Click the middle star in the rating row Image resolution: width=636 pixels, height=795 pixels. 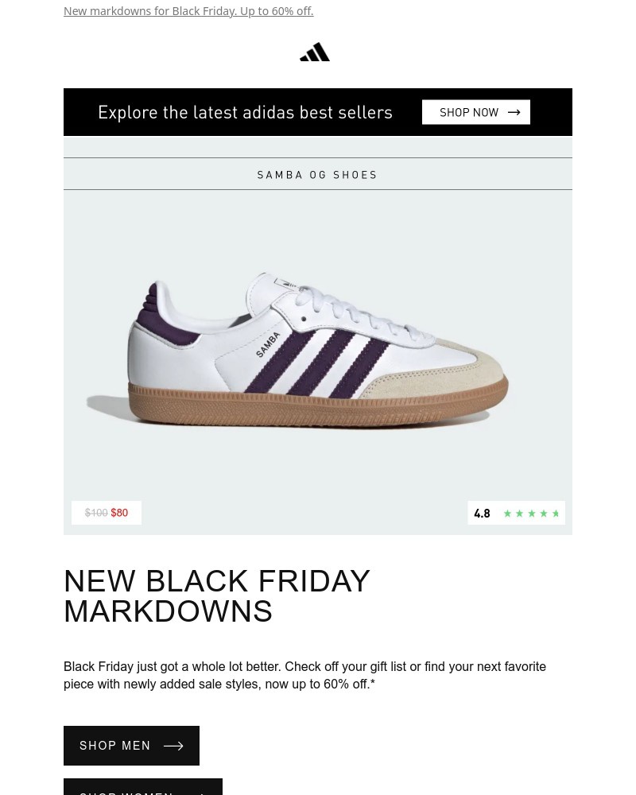click(531, 513)
